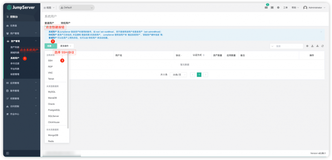The width and height of the screenshot is (332, 160).
Task: Expand the 应用管理 sidebar section
Action: click(36, 83)
